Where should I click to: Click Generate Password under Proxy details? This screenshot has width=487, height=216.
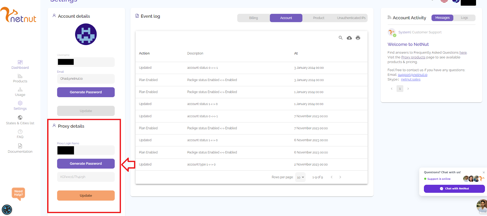click(x=86, y=164)
